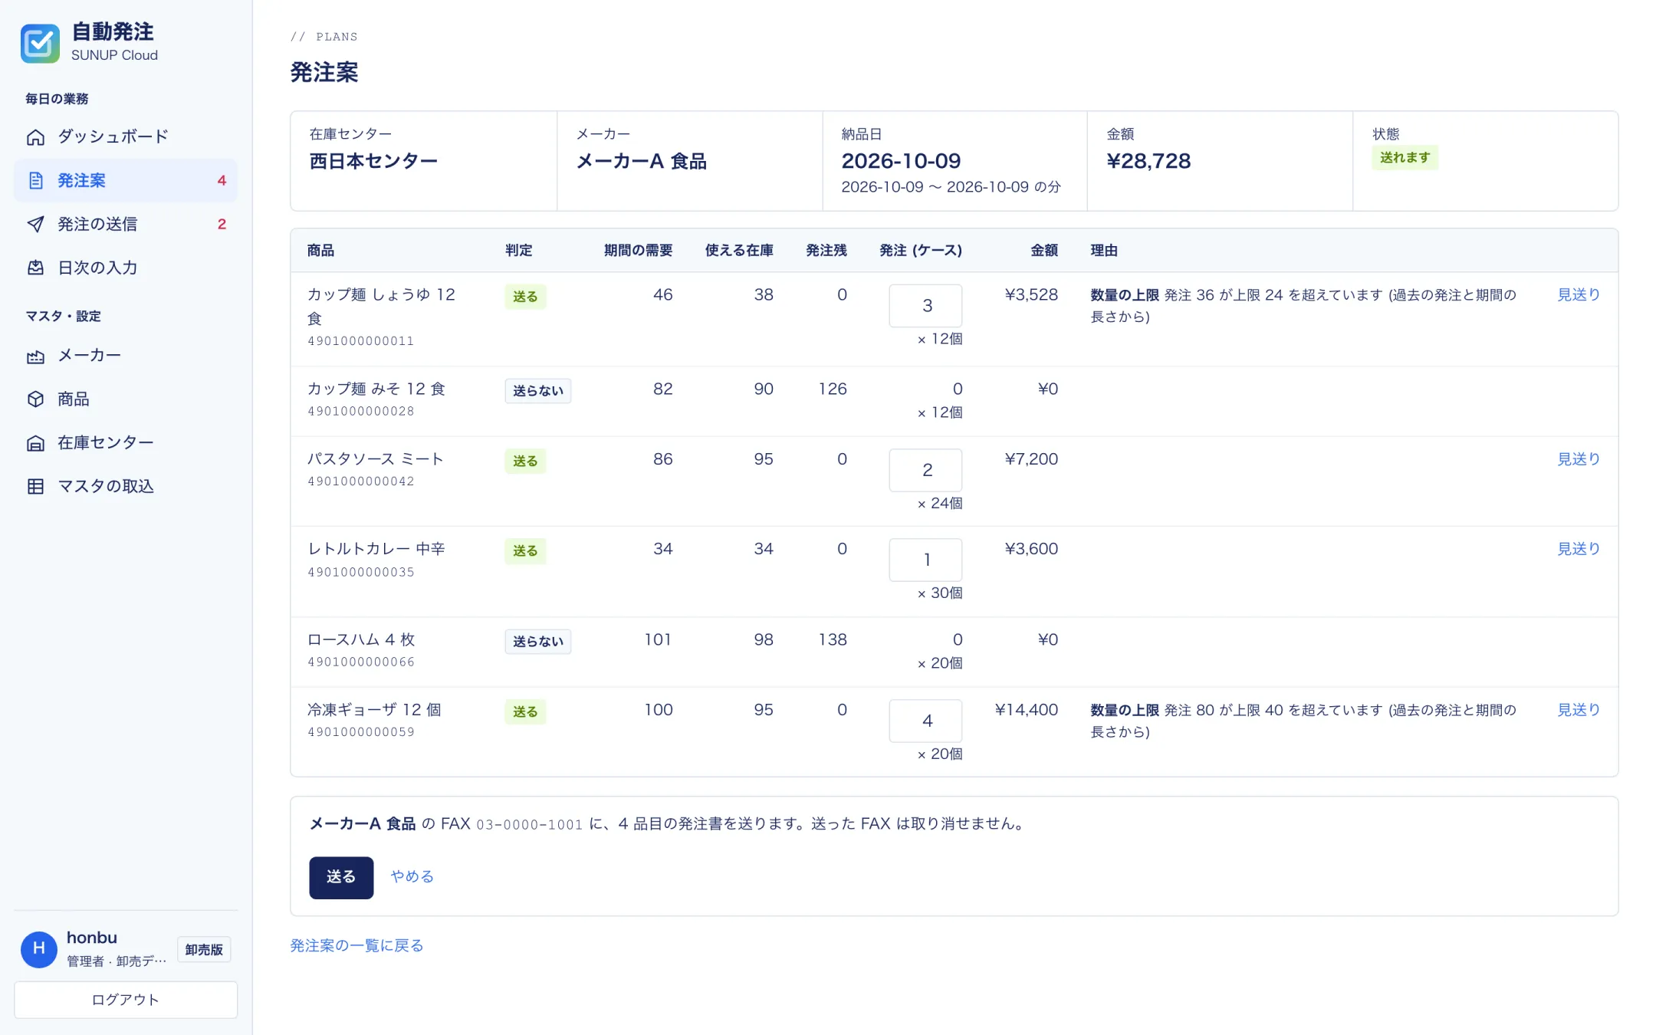This screenshot has width=1656, height=1035.
Task: Click 発注案の一覧に戻る link
Action: pyautogui.click(x=356, y=945)
